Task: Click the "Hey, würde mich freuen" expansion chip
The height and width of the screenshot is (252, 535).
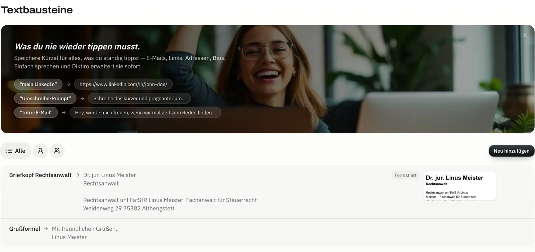Action: point(145,113)
